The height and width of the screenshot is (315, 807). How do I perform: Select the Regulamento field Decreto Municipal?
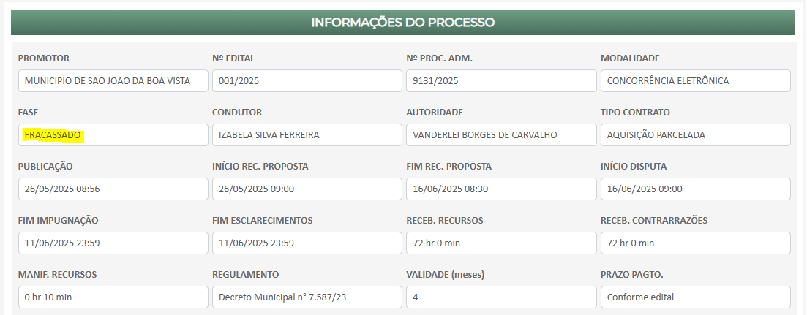(x=307, y=297)
